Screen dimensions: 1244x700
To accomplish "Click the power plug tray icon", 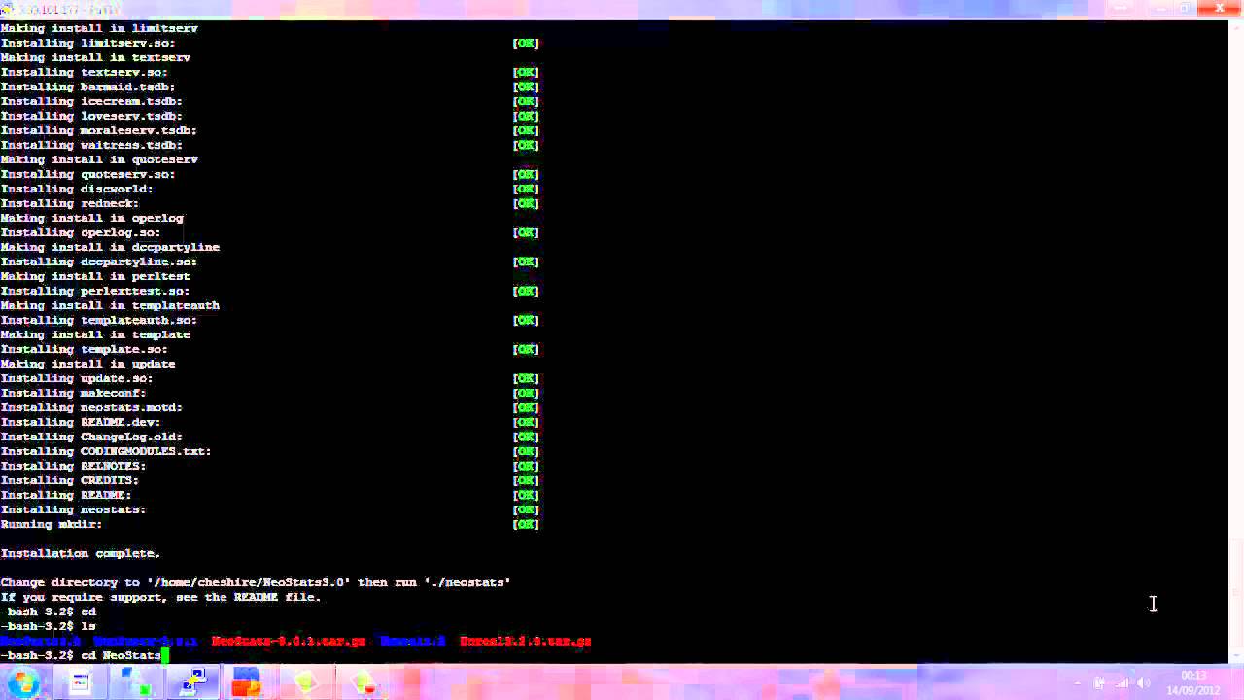I will pyautogui.click(x=1099, y=682).
